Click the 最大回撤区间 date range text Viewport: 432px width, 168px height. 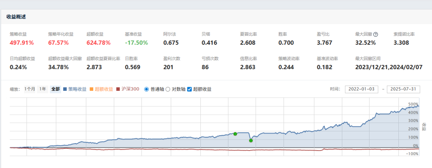pyautogui.click(x=389, y=67)
